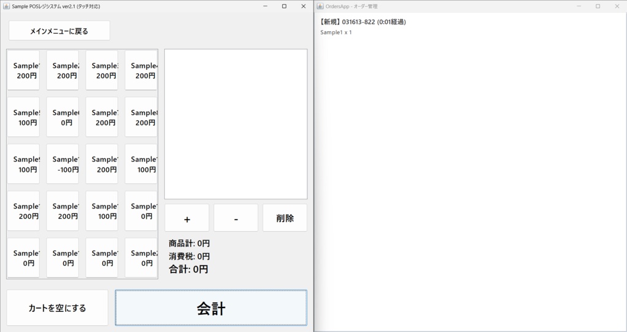
Task: Select order 【新規】031613-822 in OrdersApp
Action: coord(363,22)
